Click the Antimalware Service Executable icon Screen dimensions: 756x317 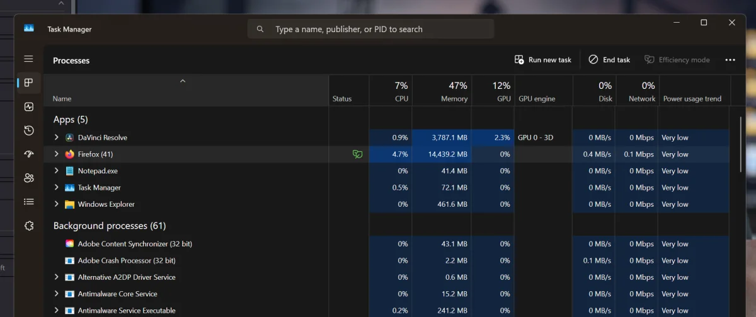69,310
